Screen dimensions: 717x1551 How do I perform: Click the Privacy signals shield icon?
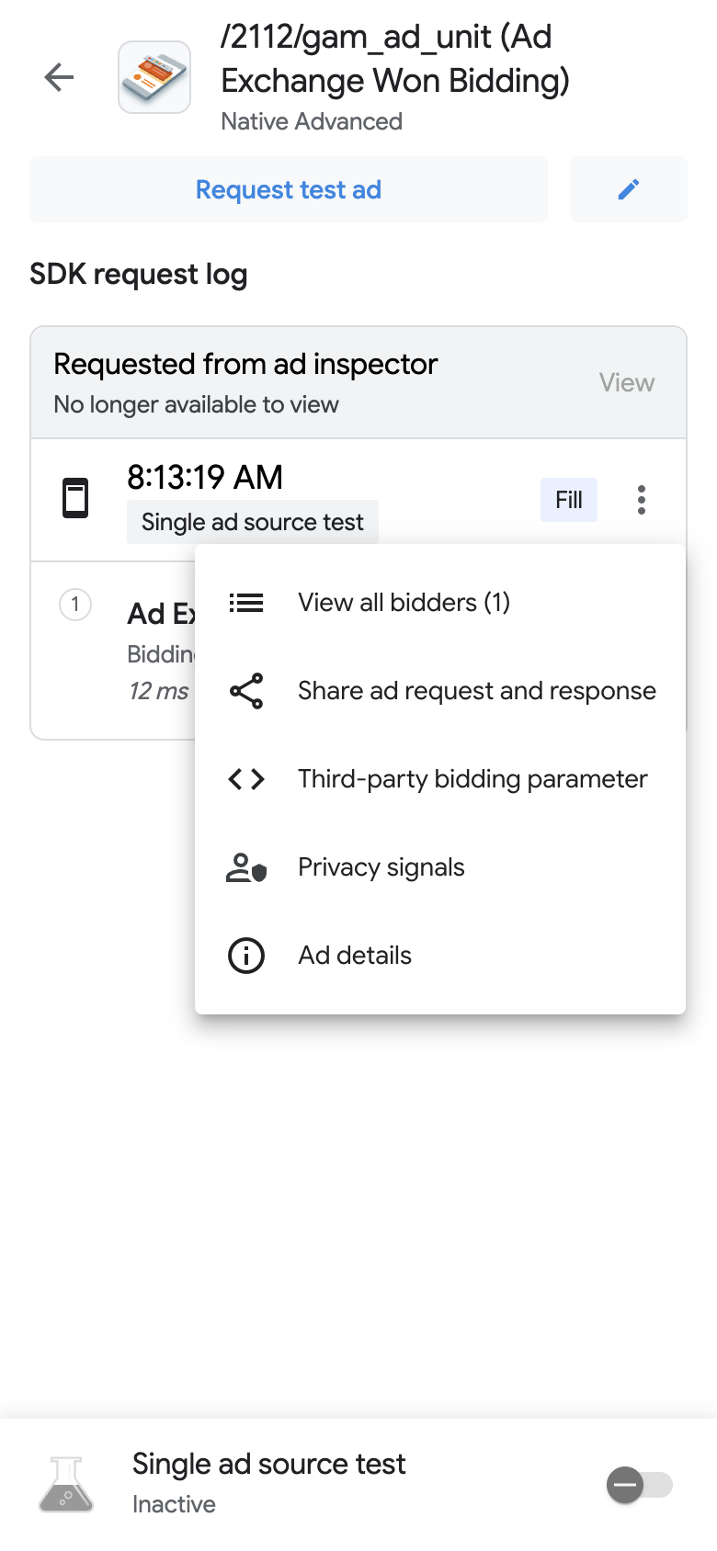(245, 866)
